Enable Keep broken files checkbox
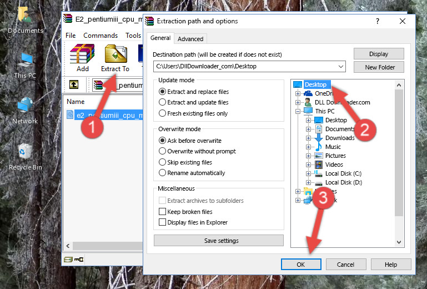Screen dimensions: 427x289 pyautogui.click(x=162, y=212)
